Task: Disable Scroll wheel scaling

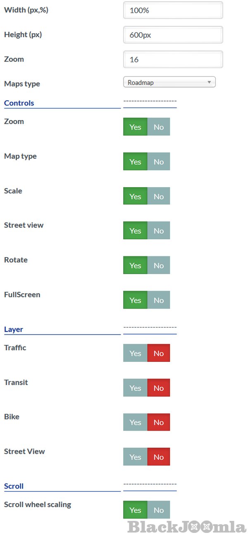Action: pos(159,510)
